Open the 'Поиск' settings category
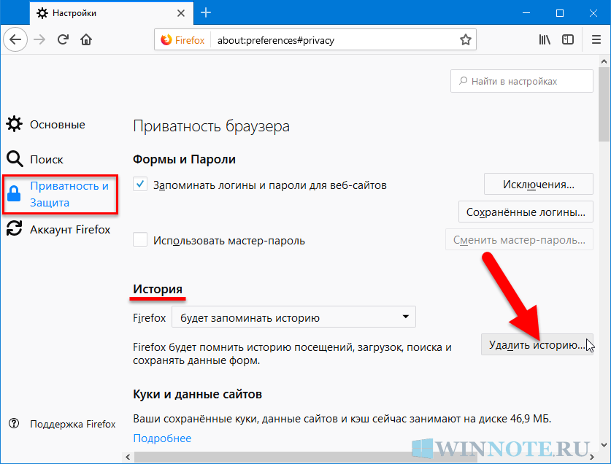The image size is (611, 464). (x=47, y=159)
